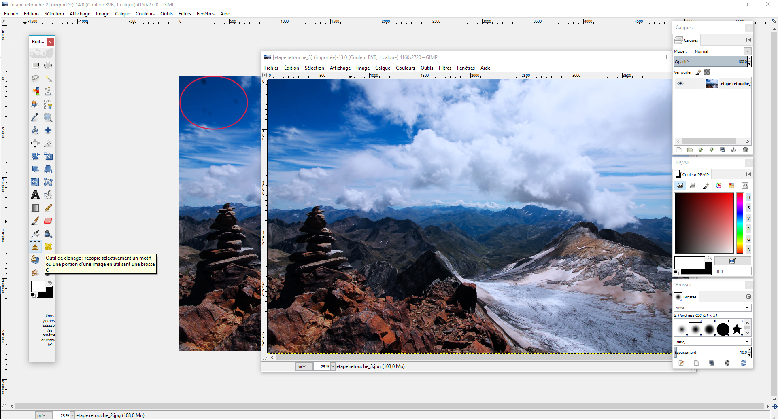Choose the Zoom magnifier tool

point(48,117)
